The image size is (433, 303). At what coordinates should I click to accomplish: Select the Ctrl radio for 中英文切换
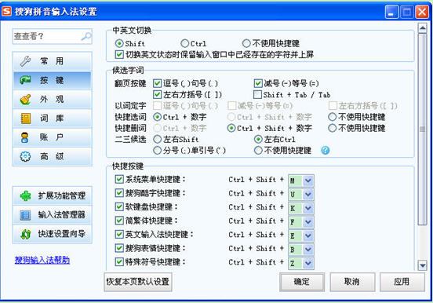tap(184, 43)
